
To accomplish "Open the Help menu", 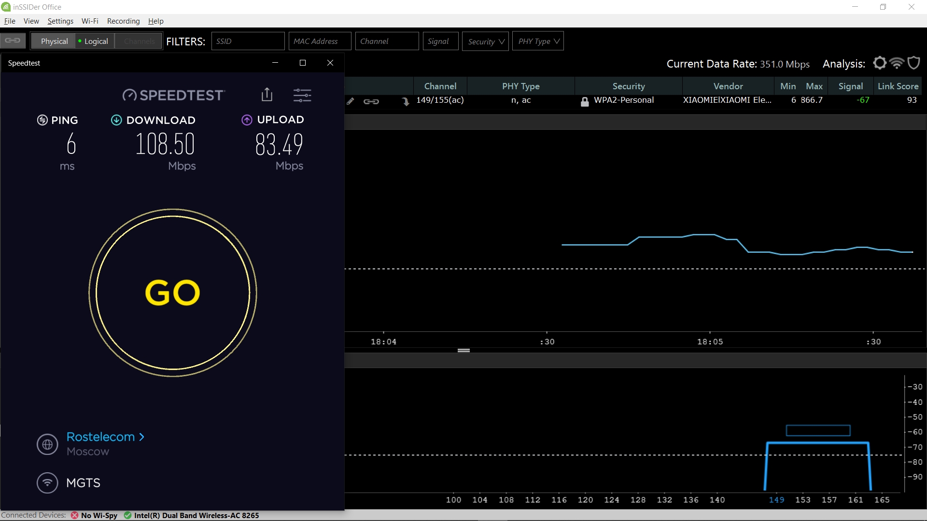I will [155, 21].
